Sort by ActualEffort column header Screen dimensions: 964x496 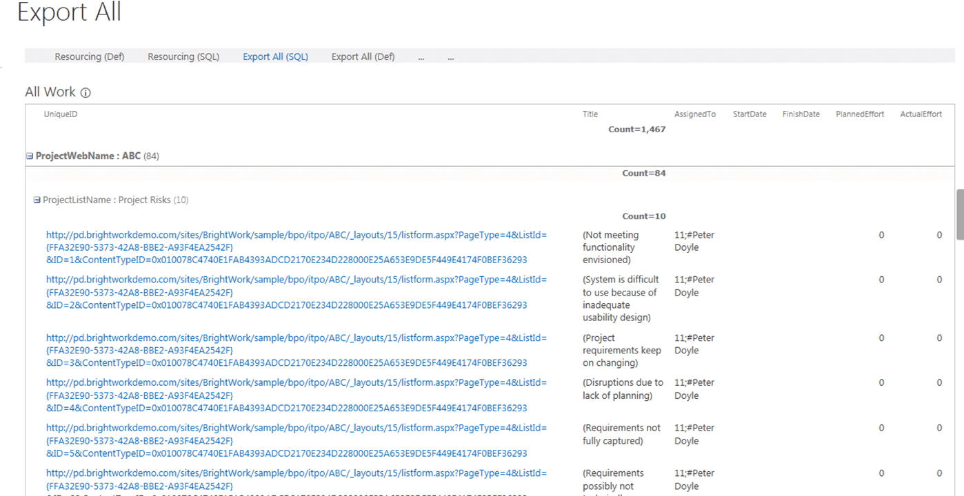921,114
